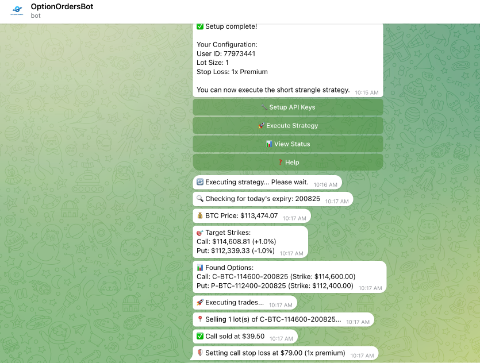480x363 pixels.
Task: Click the green checkmark beside Call sold
Action: (200, 336)
